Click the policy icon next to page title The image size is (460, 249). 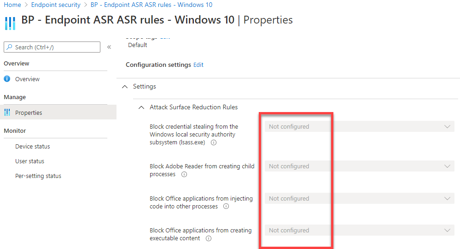click(10, 23)
